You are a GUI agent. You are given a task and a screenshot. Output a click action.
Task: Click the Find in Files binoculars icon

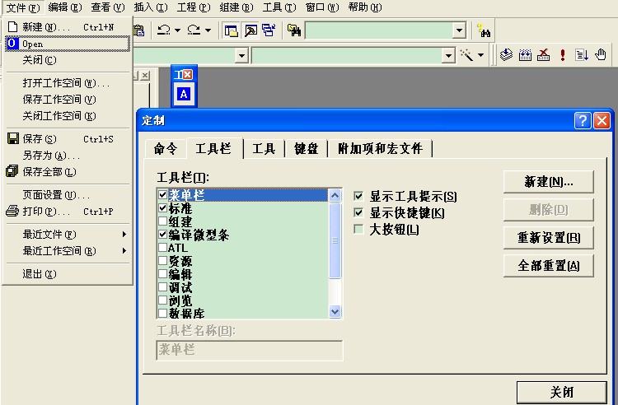pos(294,30)
